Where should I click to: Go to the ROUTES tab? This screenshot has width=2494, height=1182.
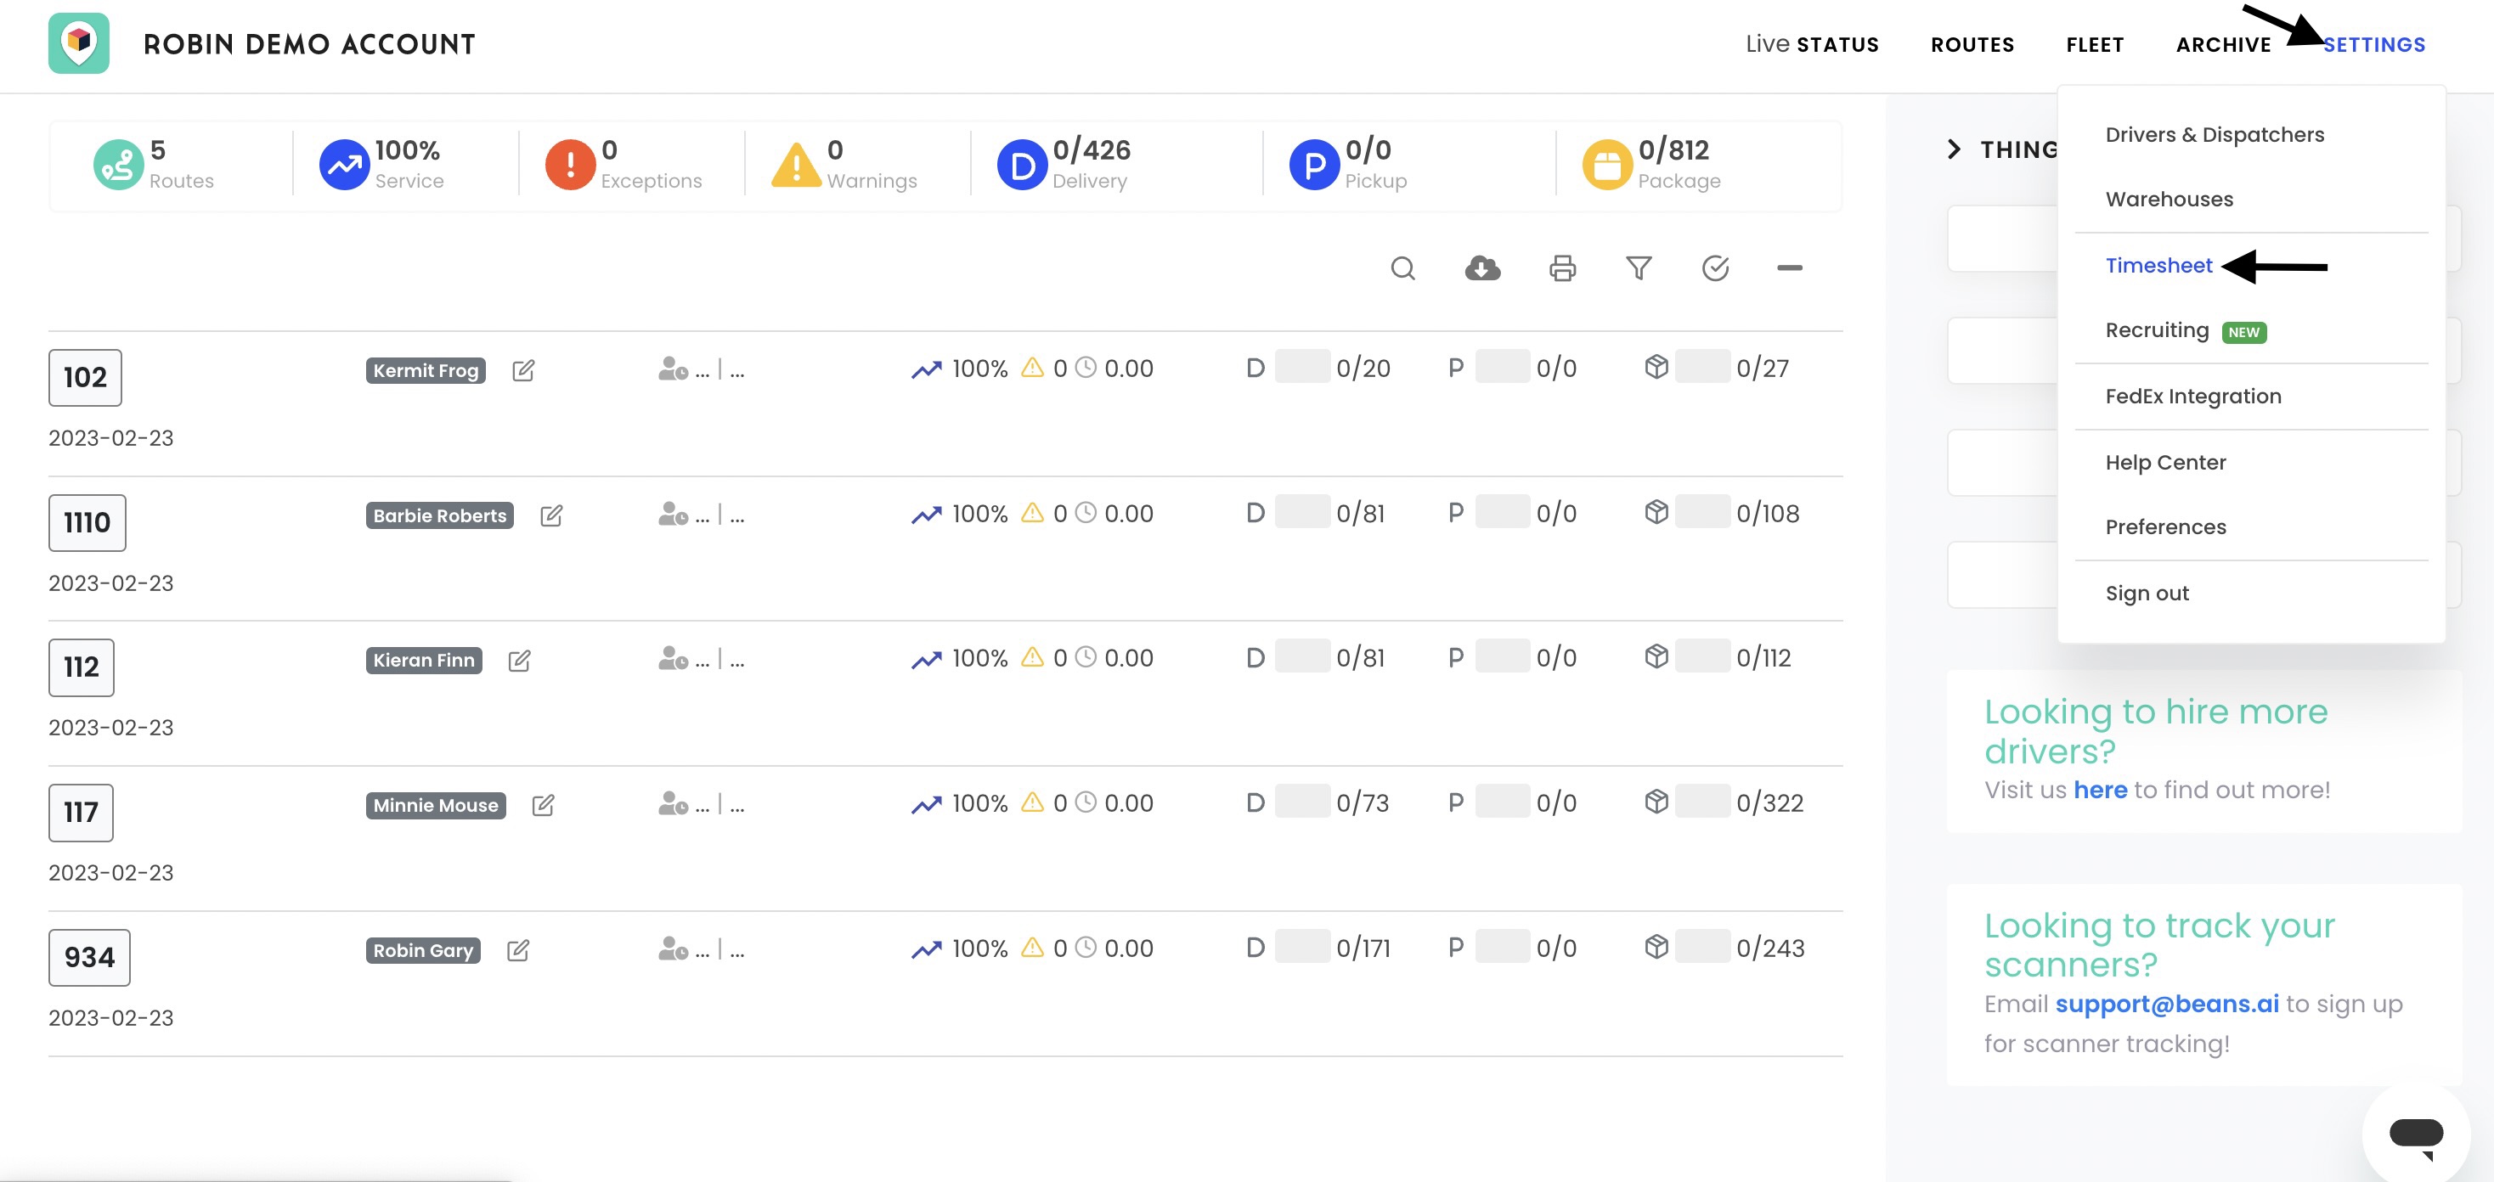(x=1972, y=44)
